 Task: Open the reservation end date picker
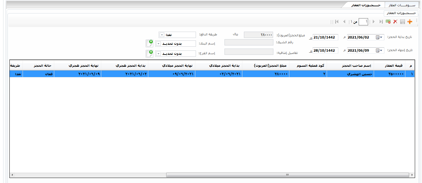point(381,50)
